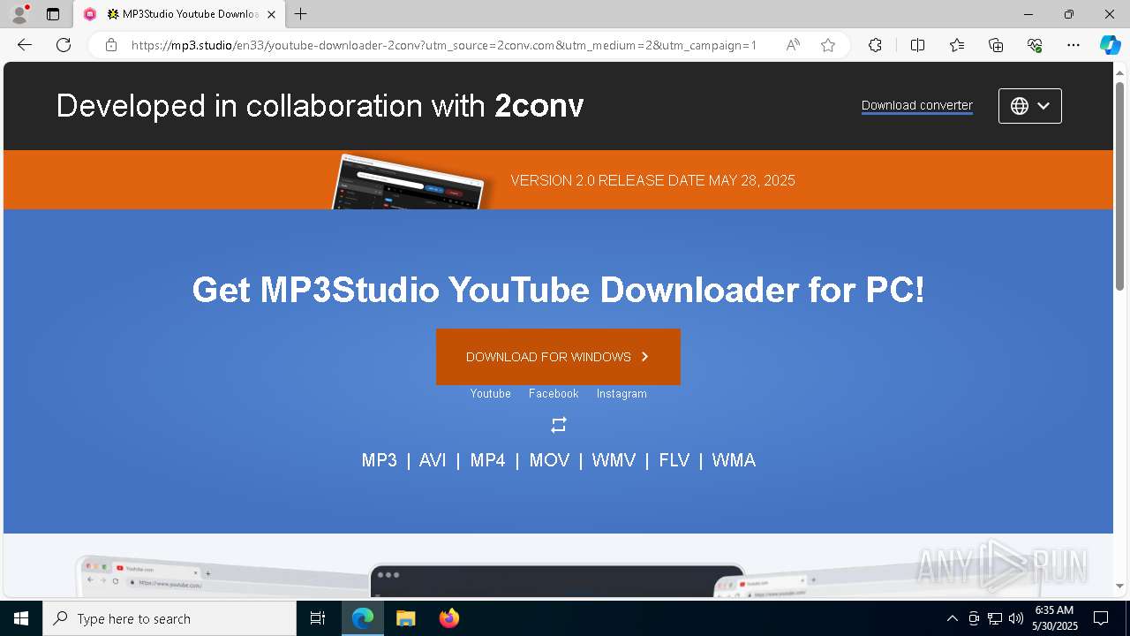Viewport: 1130px width, 636px height.
Task: Open Firefox from taskbar
Action: click(448, 618)
